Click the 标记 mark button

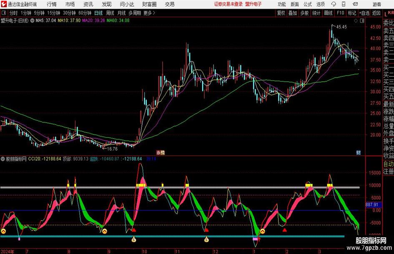pyautogui.click(x=352, y=13)
